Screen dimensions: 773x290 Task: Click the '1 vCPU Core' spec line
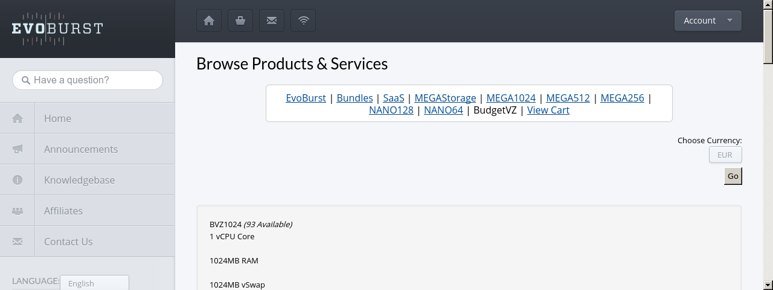[x=232, y=236]
